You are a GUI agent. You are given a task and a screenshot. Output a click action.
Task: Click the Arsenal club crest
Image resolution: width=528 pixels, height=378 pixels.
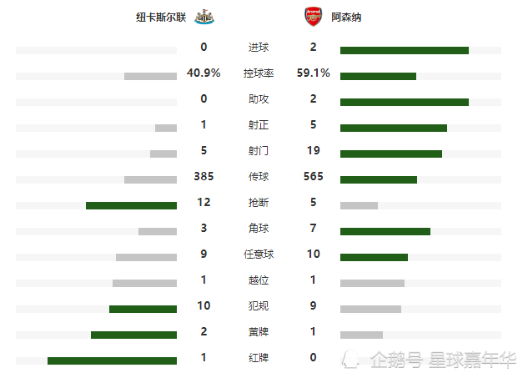313,17
